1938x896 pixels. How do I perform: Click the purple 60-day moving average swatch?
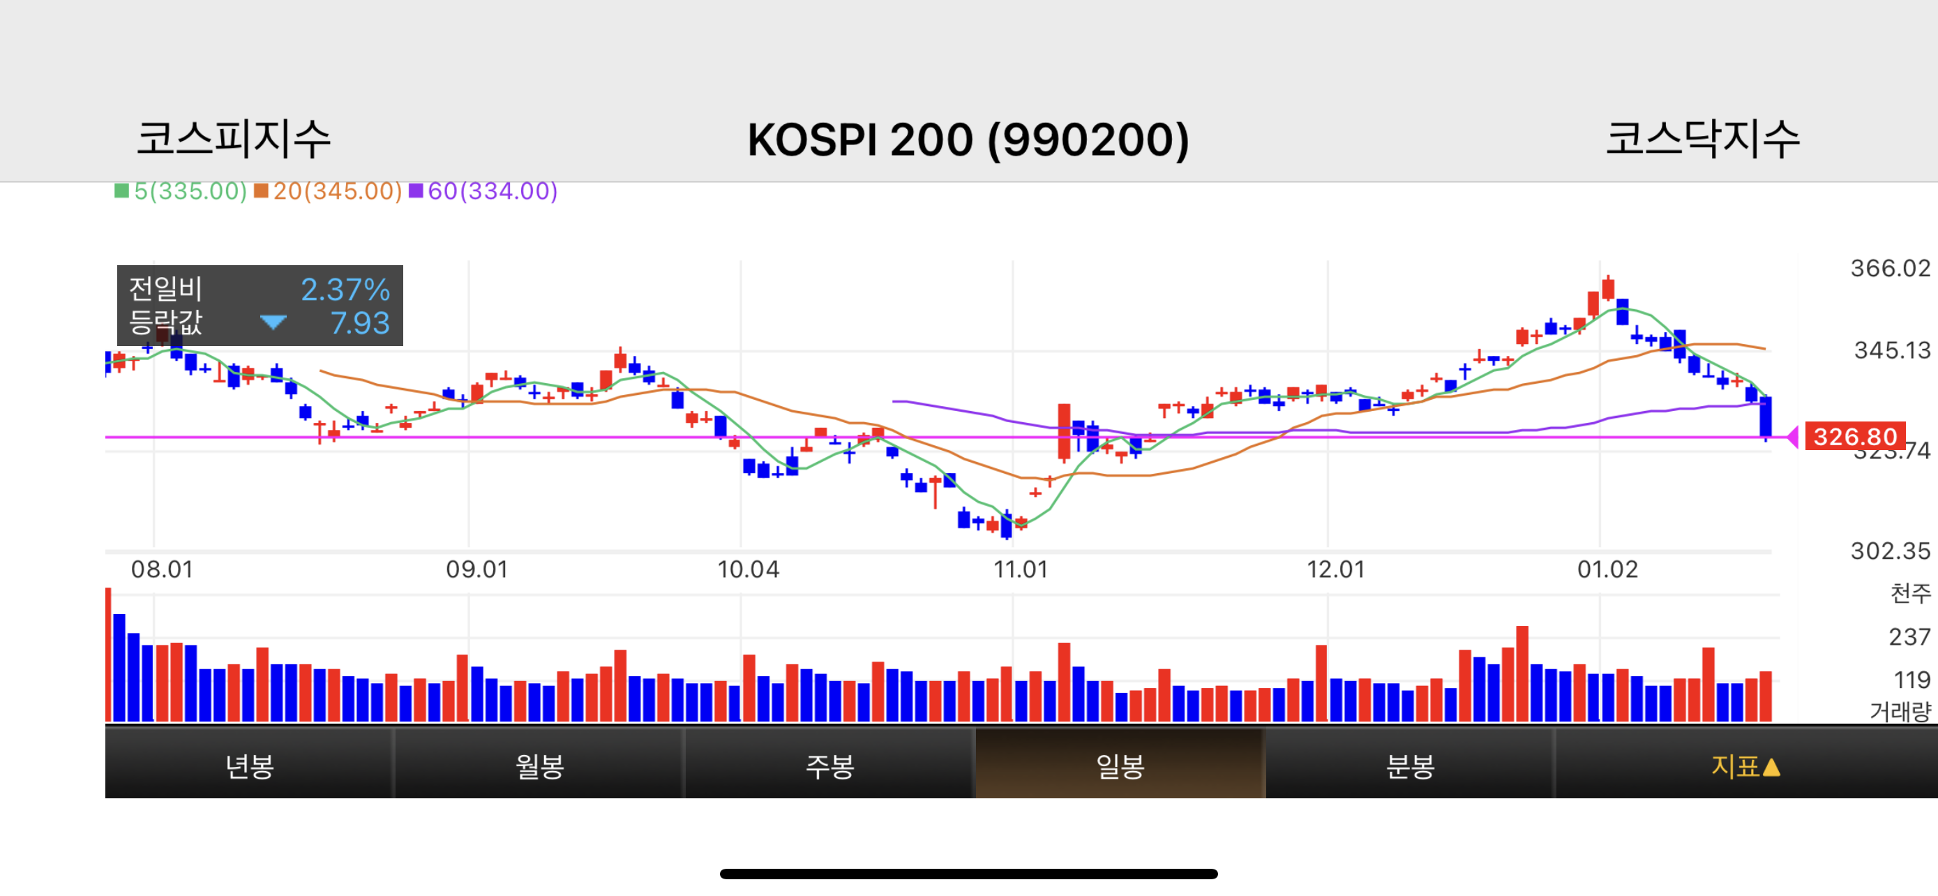[x=415, y=191]
